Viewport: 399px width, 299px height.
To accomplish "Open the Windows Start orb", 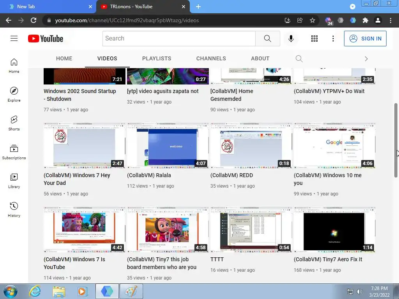I will pos(10,291).
